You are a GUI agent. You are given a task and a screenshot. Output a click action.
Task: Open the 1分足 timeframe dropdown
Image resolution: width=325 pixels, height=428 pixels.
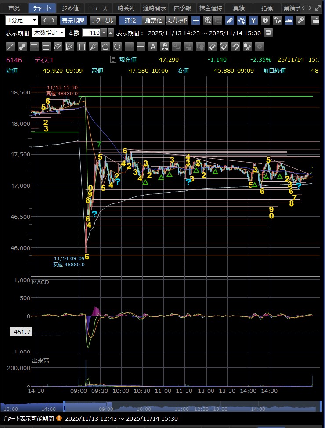[22, 20]
